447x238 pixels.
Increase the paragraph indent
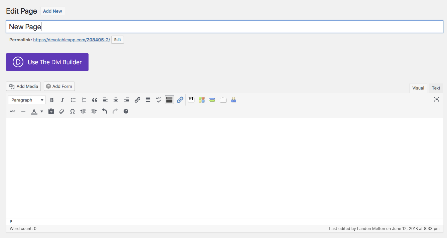[94, 111]
